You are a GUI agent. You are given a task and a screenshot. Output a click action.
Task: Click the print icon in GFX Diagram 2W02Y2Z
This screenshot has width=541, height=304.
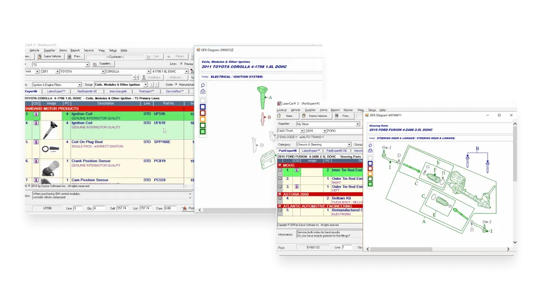pyautogui.click(x=203, y=91)
